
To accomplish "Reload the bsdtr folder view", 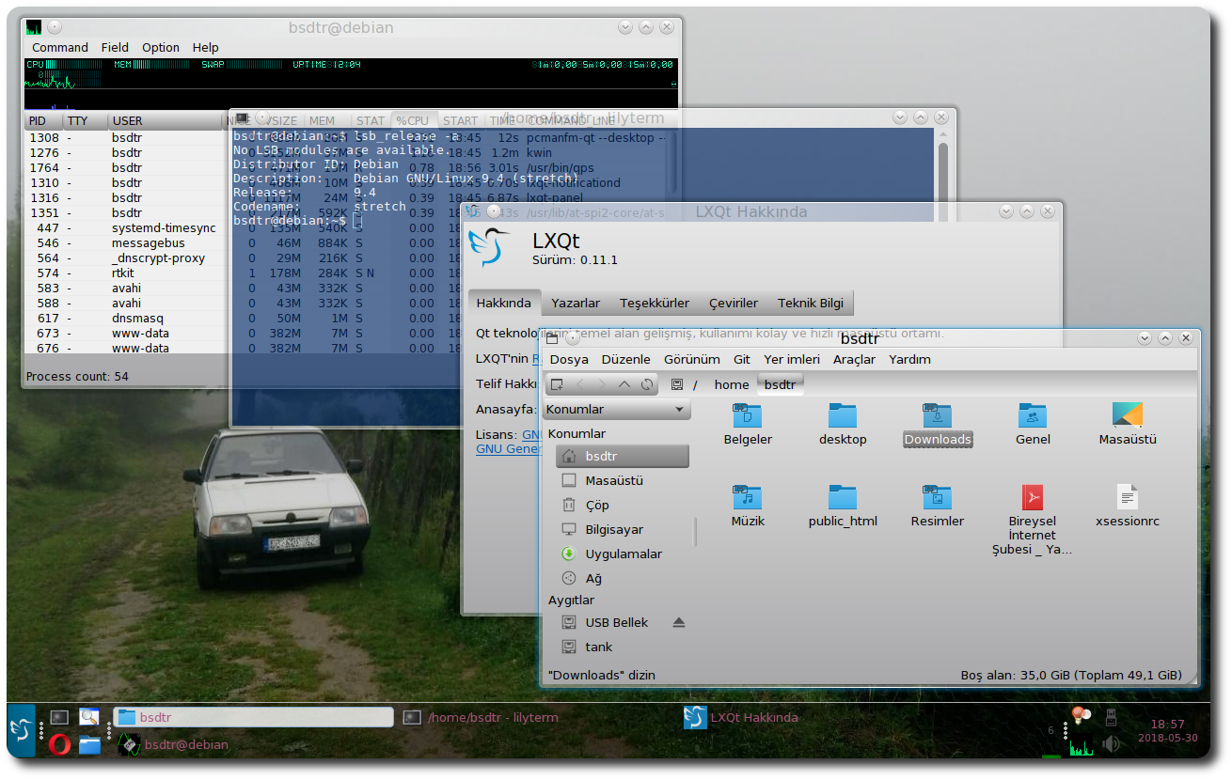I will click(647, 384).
